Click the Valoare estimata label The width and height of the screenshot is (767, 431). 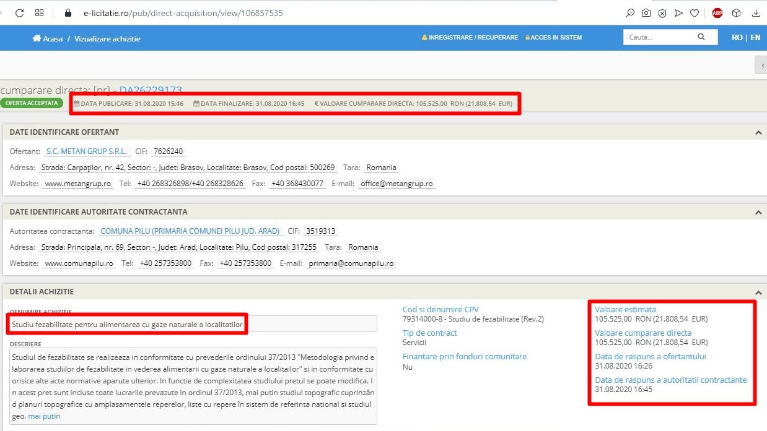click(x=625, y=309)
